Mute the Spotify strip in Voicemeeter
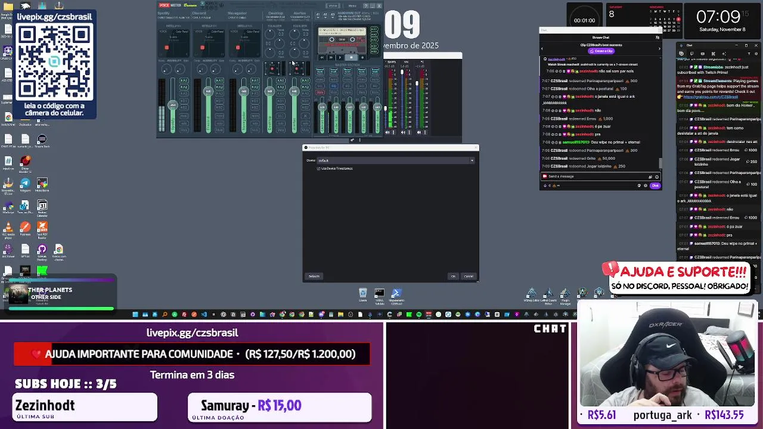763x429 pixels. coord(184,130)
